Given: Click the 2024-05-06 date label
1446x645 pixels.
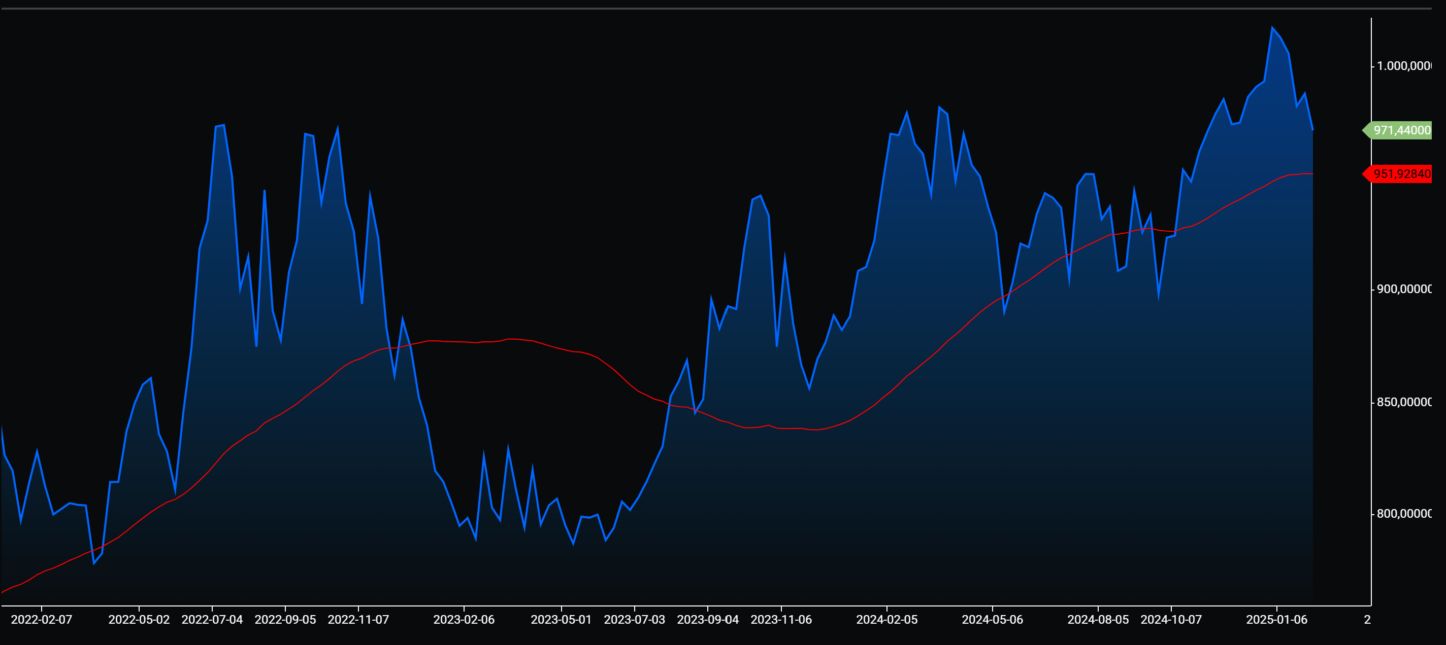Looking at the screenshot, I should [993, 620].
